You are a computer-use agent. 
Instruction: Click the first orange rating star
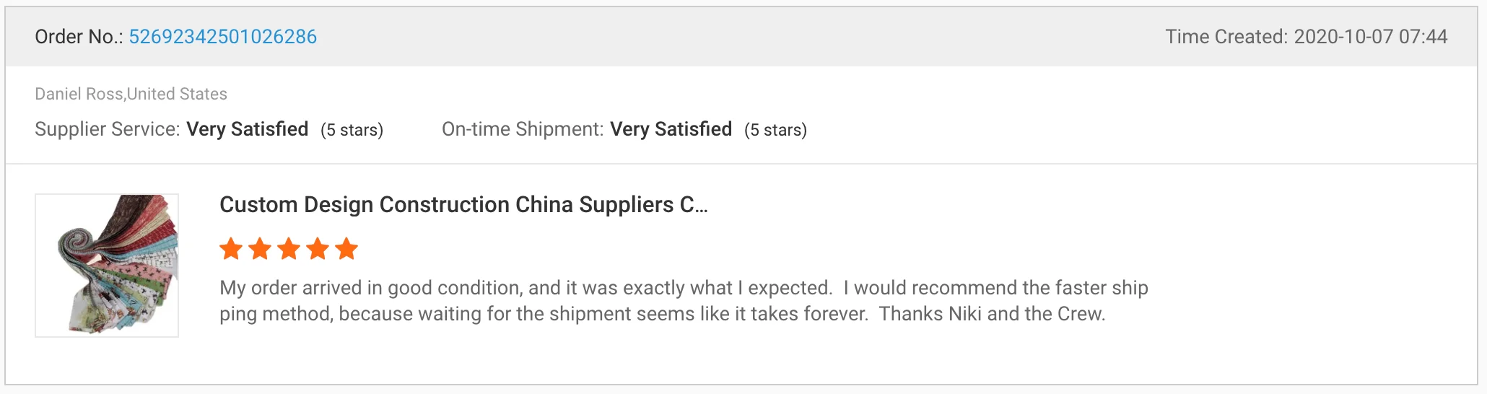pyautogui.click(x=231, y=249)
